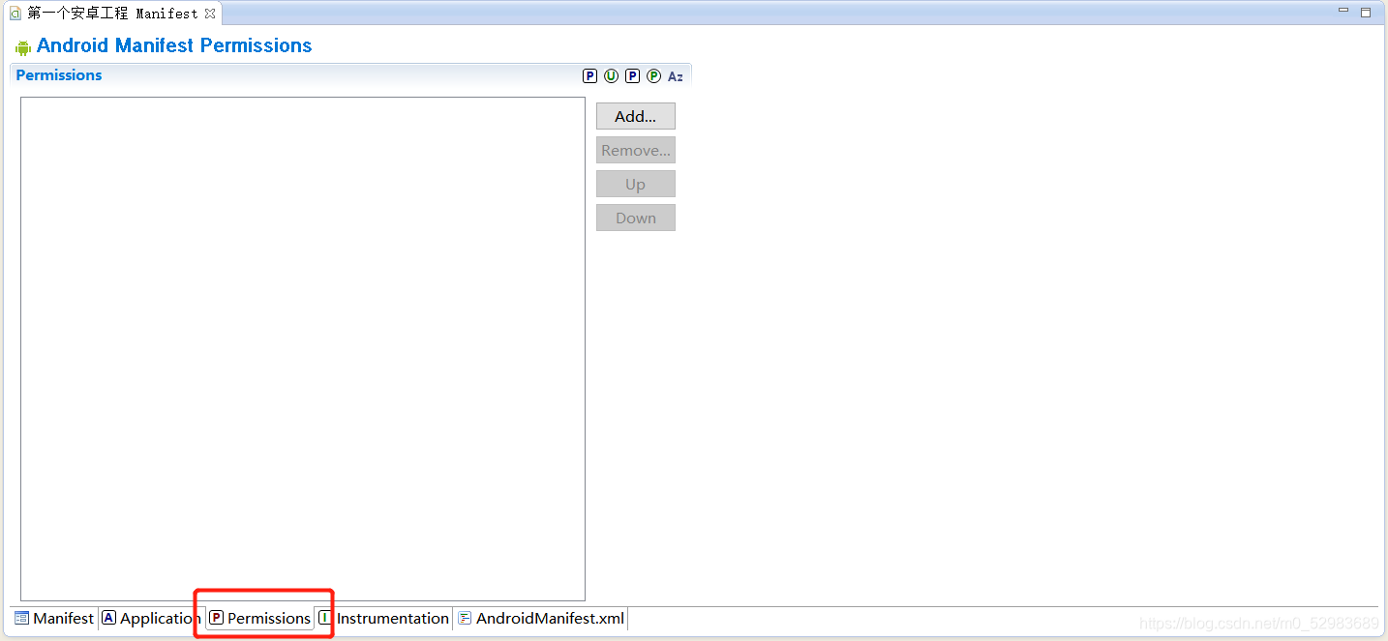The image size is (1388, 641).
Task: Click the Android Manifest Permissions heading
Action: 174,45
